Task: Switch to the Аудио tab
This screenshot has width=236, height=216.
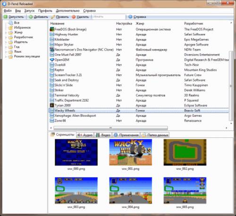Action: 85,135
